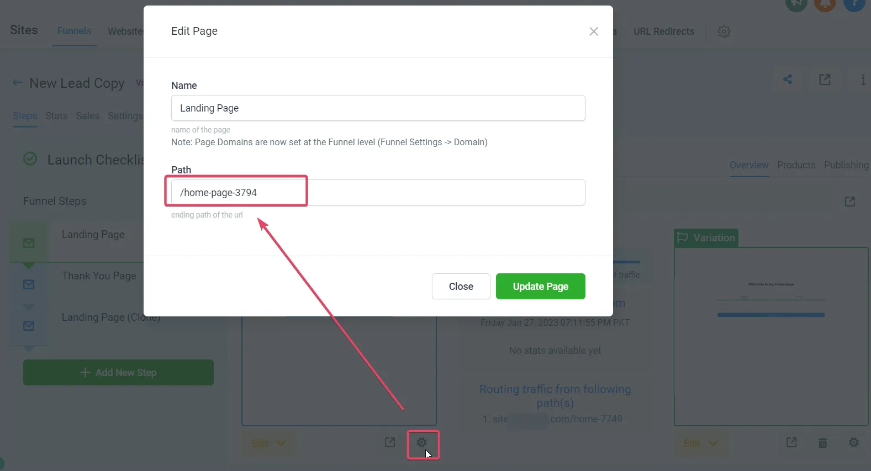Open the Variation settings gear icon
Viewport: 871px width, 471px height.
pos(854,443)
